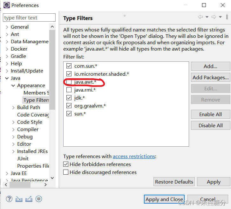Expand the Ant tree node
Image resolution: width=231 pixels, height=209 pixels.
pos(7,34)
